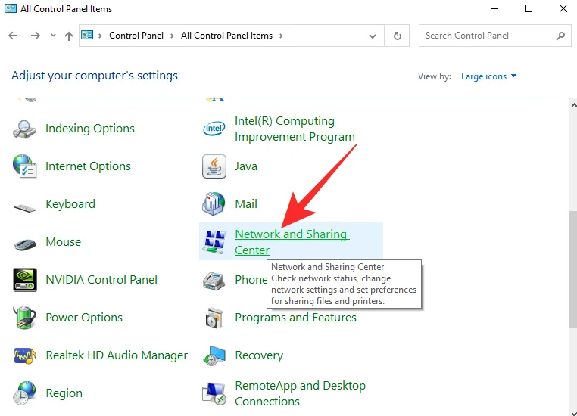Expand the address bar history dropdown
This screenshot has width=577, height=416.
(x=373, y=36)
